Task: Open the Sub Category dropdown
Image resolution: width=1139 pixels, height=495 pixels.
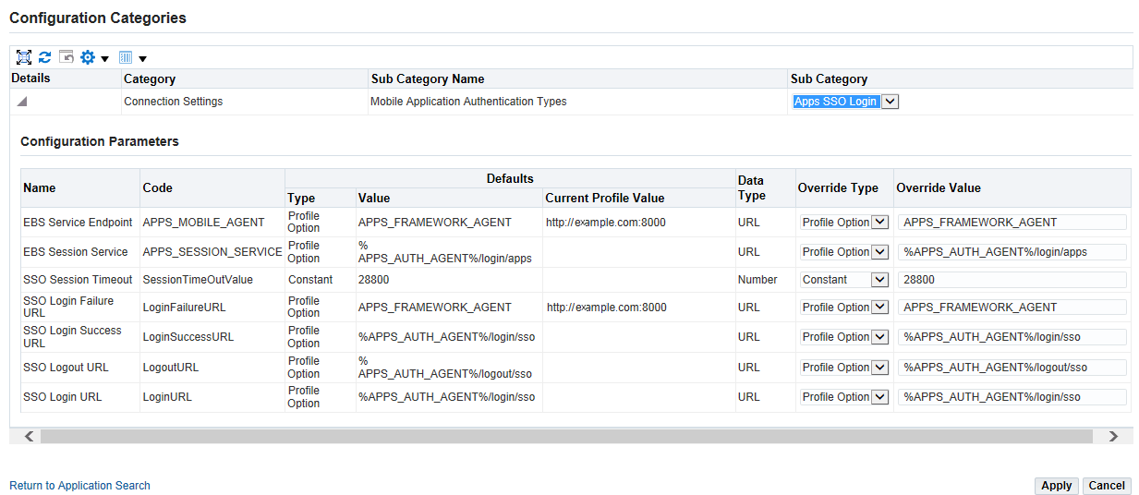Action: pyautogui.click(x=890, y=102)
